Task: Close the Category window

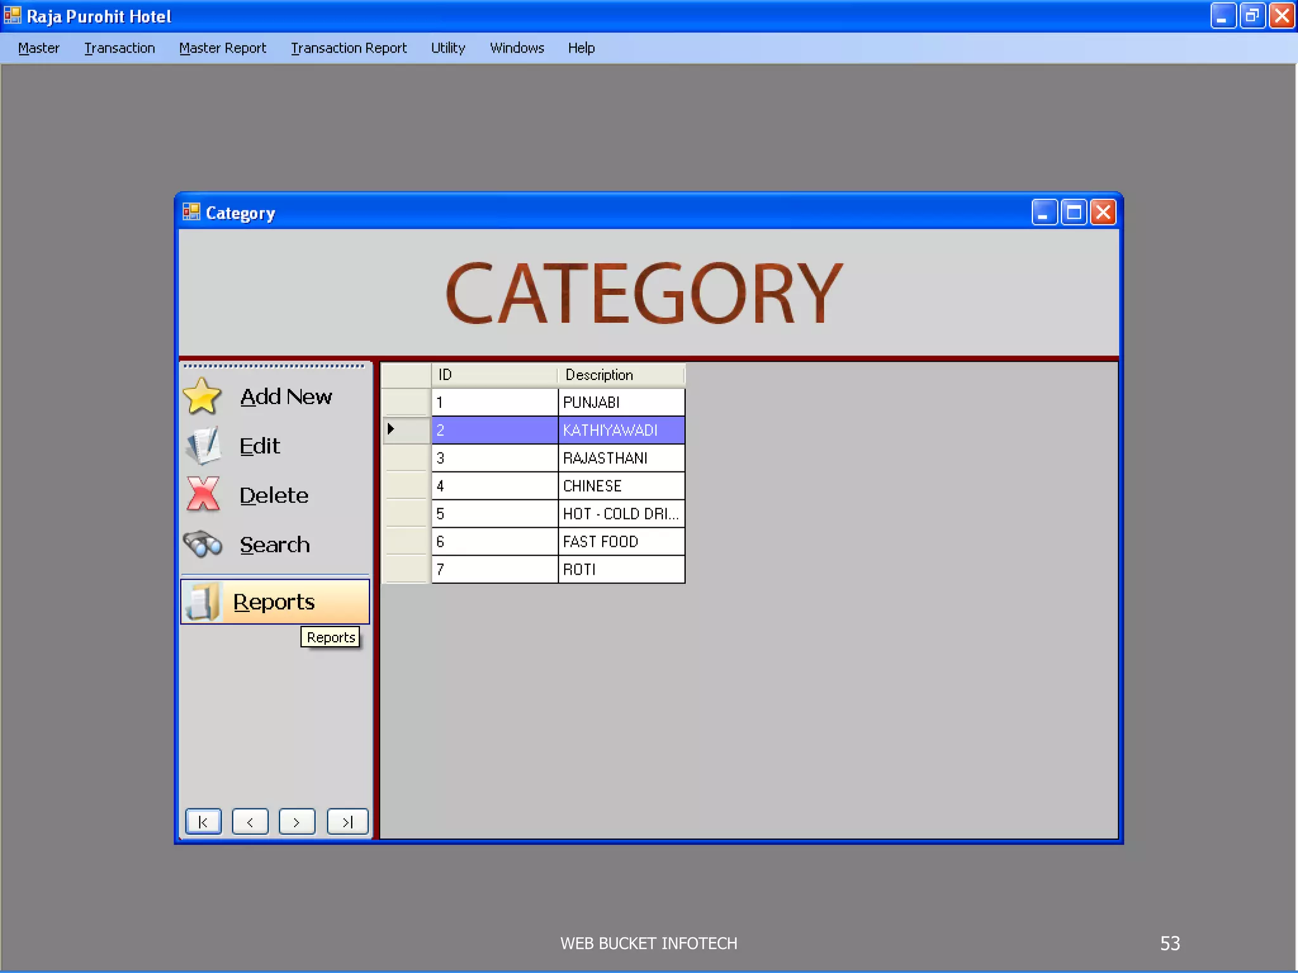Action: (1103, 212)
